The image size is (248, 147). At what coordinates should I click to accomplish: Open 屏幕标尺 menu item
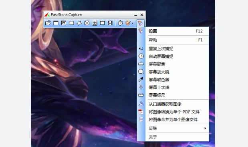[173, 95]
